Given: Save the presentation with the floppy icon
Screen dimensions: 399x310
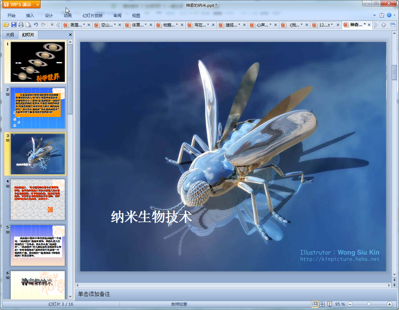Looking at the screenshot, I should pos(14,25).
